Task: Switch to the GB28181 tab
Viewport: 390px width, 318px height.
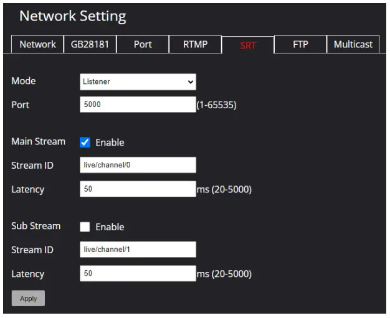Action: point(90,45)
